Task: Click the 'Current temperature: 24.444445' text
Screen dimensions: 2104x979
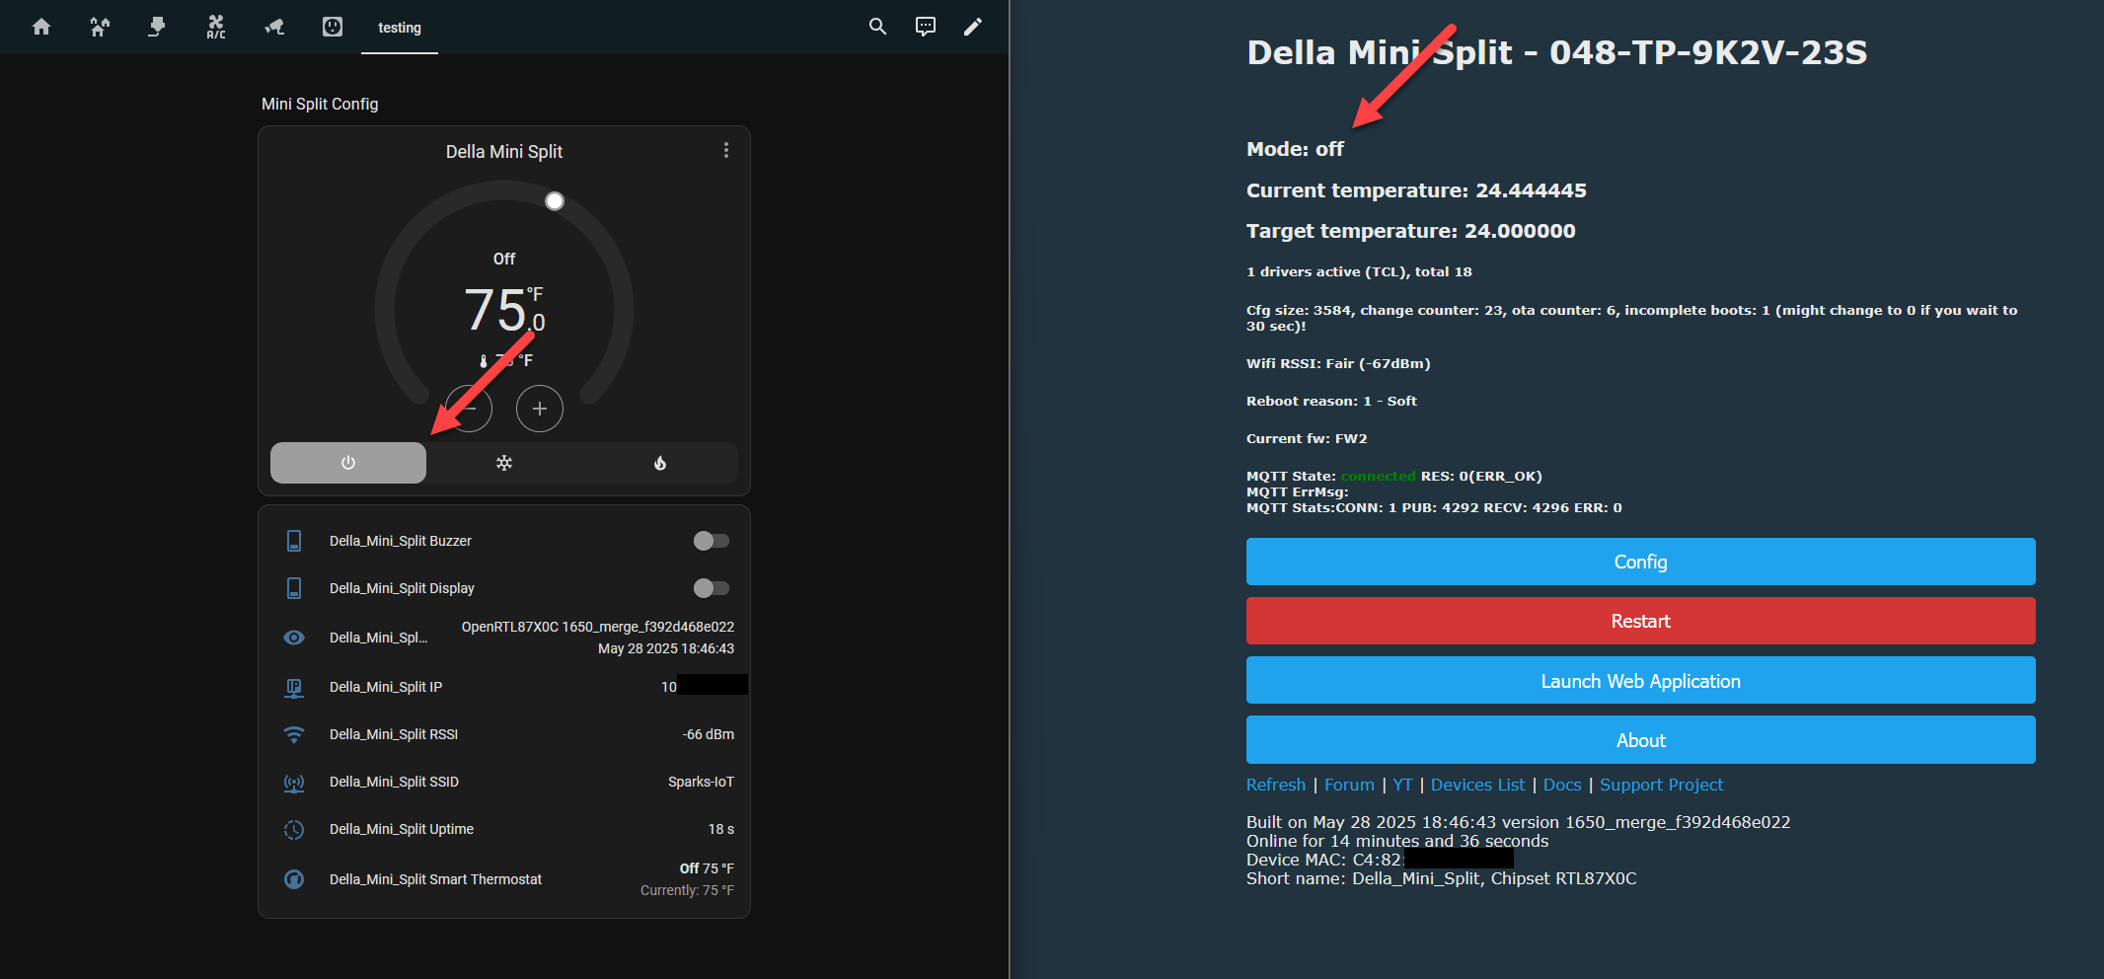Action: point(1416,190)
